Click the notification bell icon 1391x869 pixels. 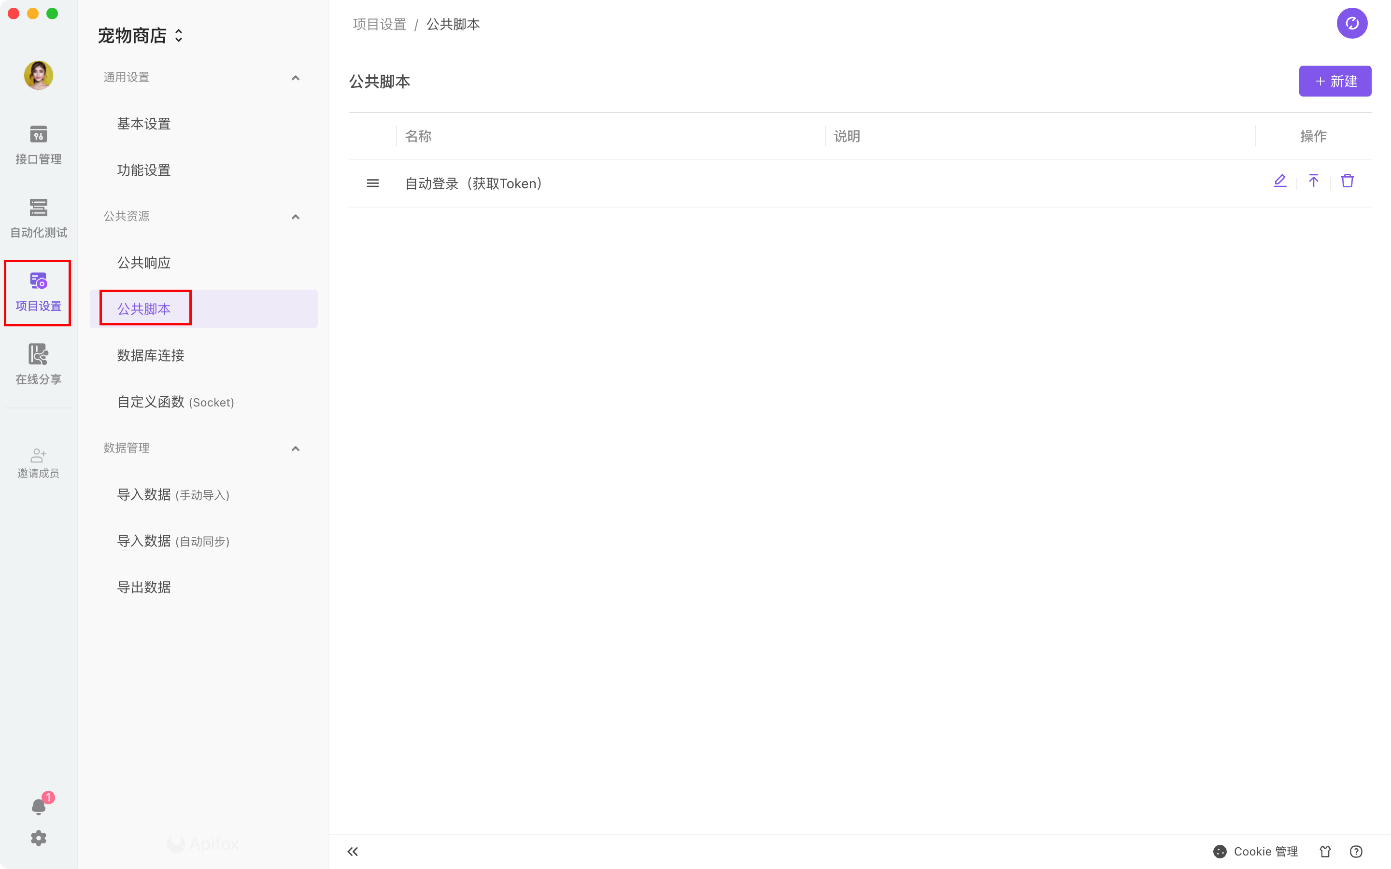[x=39, y=806]
